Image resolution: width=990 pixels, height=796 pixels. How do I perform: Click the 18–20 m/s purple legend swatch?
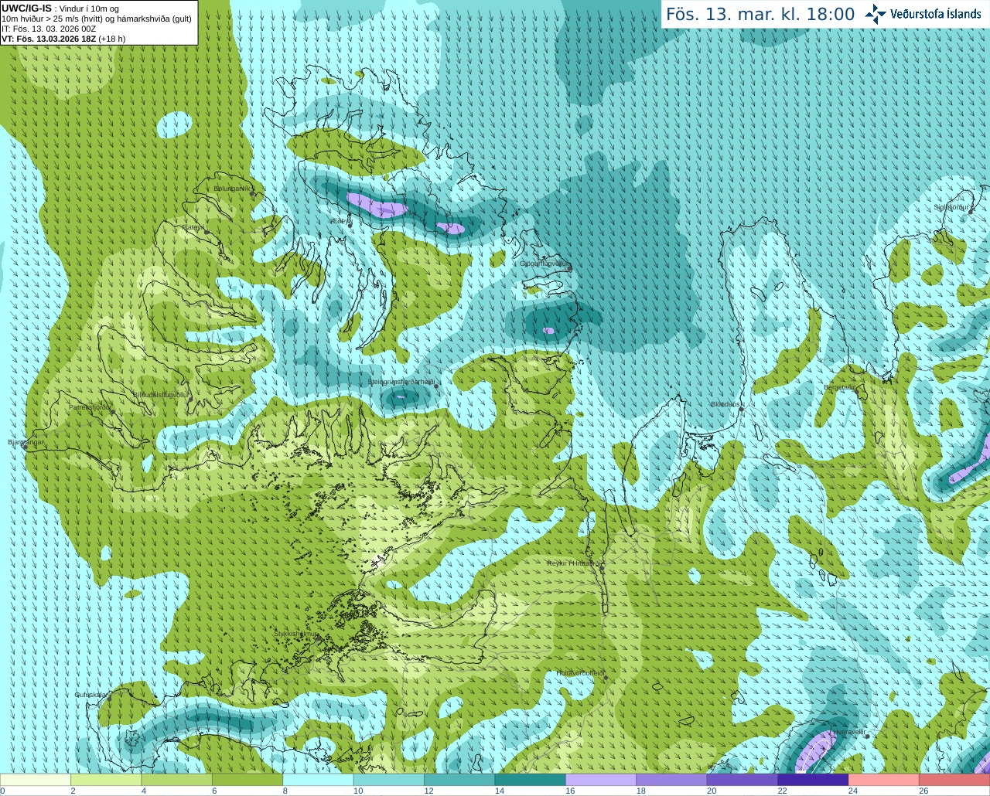[672, 780]
